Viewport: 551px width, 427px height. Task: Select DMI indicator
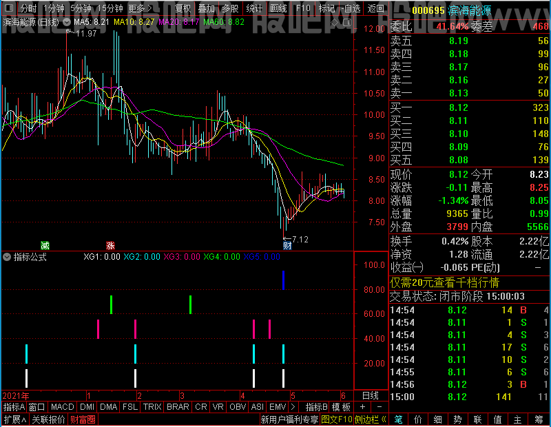click(x=87, y=407)
